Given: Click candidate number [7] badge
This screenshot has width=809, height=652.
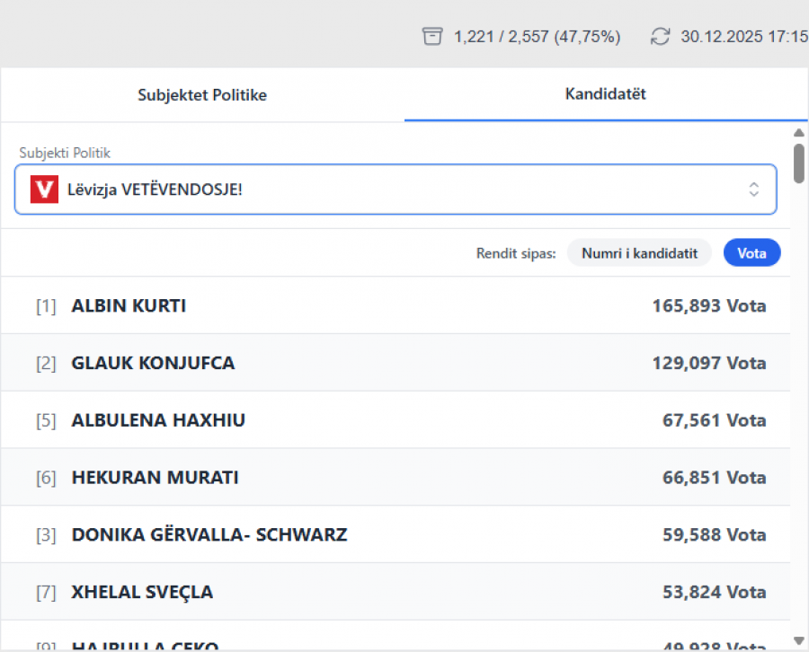Looking at the screenshot, I should pos(46,592).
